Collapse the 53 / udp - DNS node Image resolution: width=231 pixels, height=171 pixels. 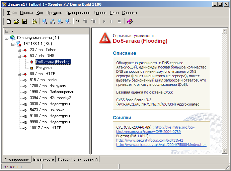click(x=19, y=56)
